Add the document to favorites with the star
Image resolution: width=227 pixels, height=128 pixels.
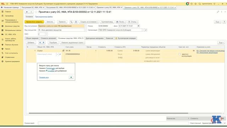[36, 12]
